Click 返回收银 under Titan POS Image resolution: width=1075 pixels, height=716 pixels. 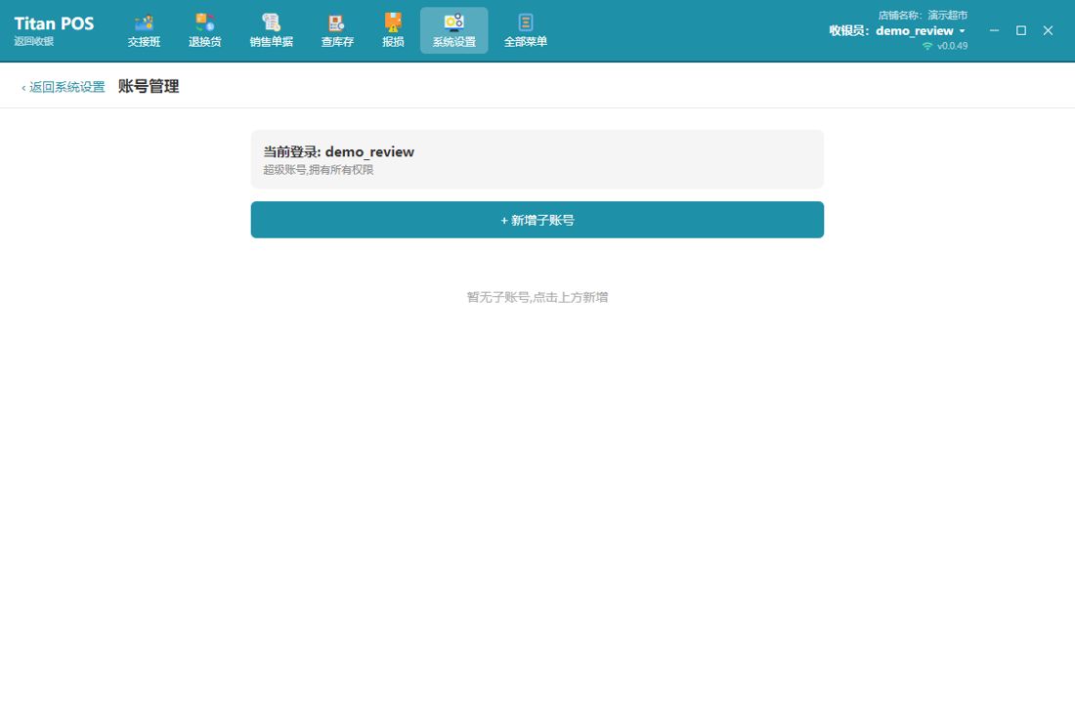click(33, 41)
